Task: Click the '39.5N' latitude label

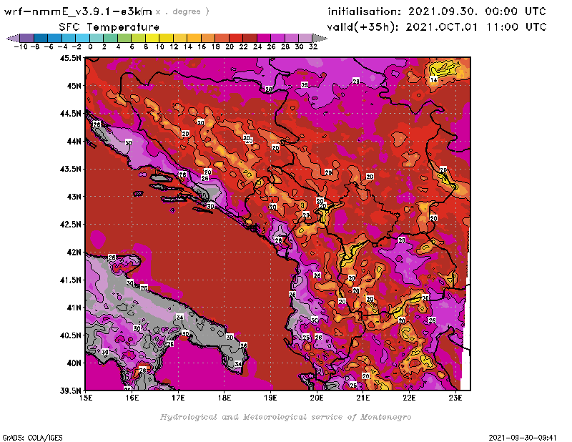Action: (70, 391)
